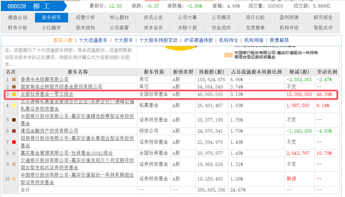Jump to 十大股东 section link
345x197 pixels.
click(123, 40)
